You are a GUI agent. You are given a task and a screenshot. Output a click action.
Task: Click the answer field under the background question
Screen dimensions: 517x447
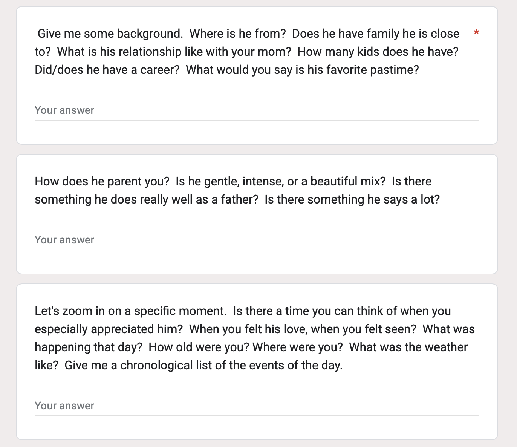[x=257, y=110]
